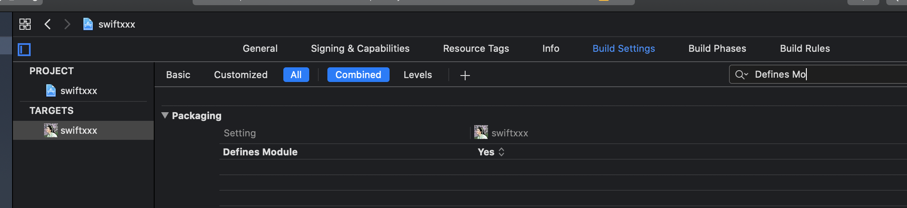Show Customized build settings only

point(241,75)
